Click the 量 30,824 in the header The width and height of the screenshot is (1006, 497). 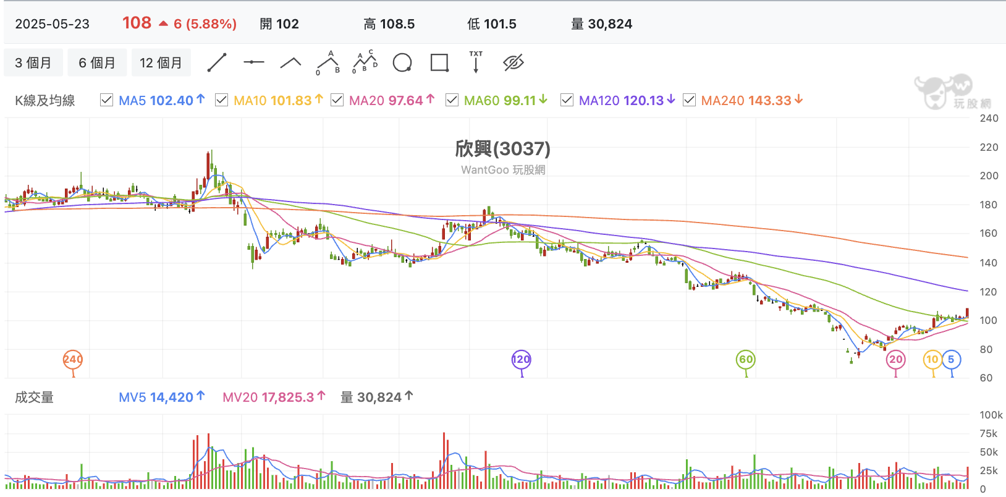coord(602,24)
